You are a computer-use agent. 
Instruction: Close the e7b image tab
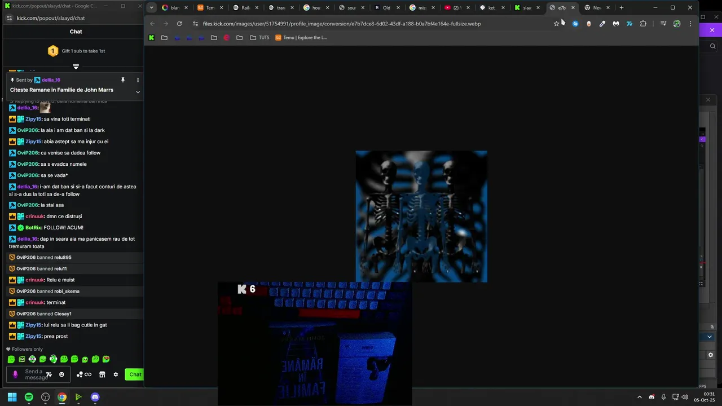point(573,8)
